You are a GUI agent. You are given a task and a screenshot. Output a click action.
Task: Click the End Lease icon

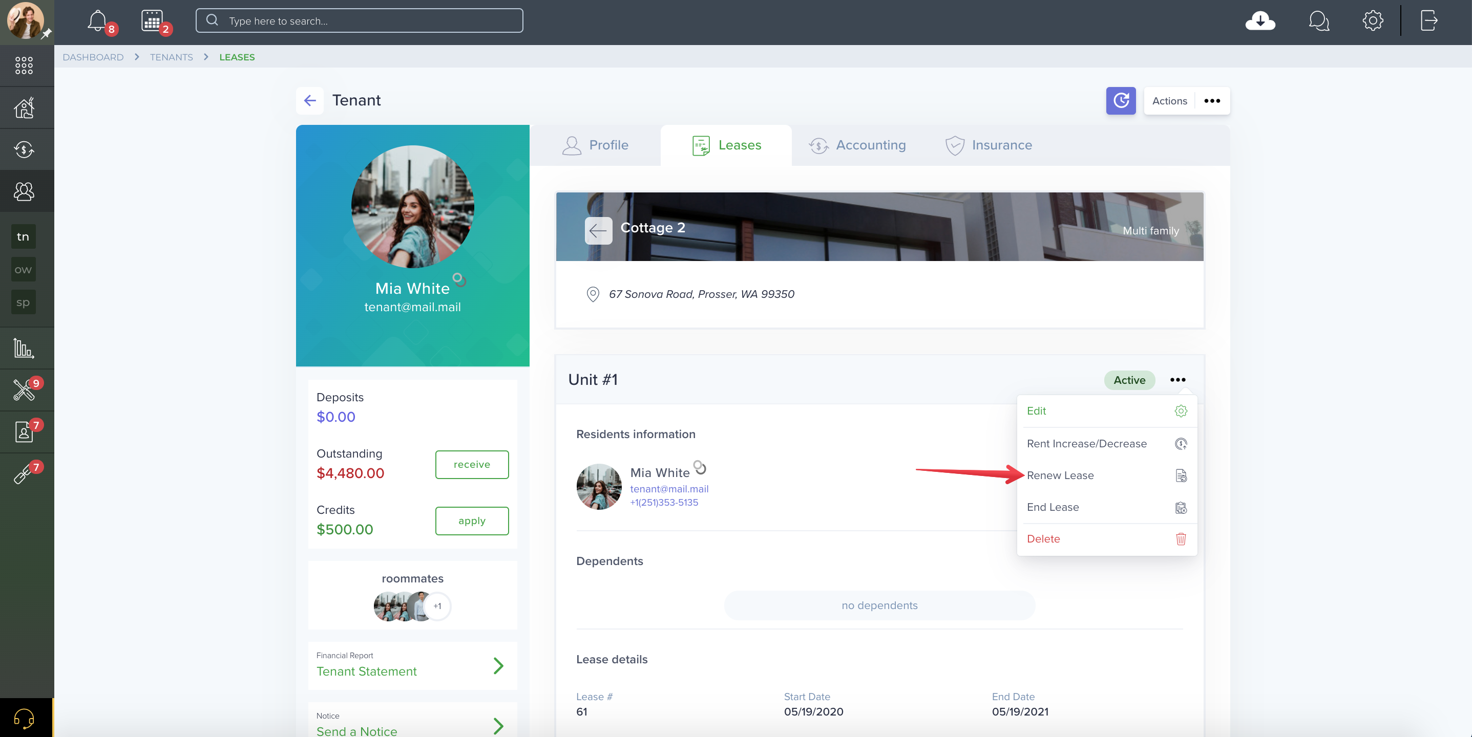click(x=1181, y=508)
